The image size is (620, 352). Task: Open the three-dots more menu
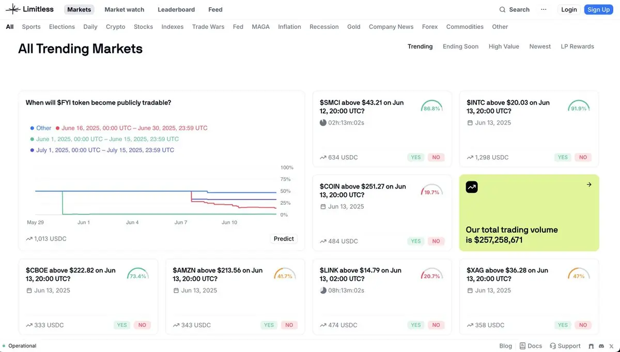point(544,9)
